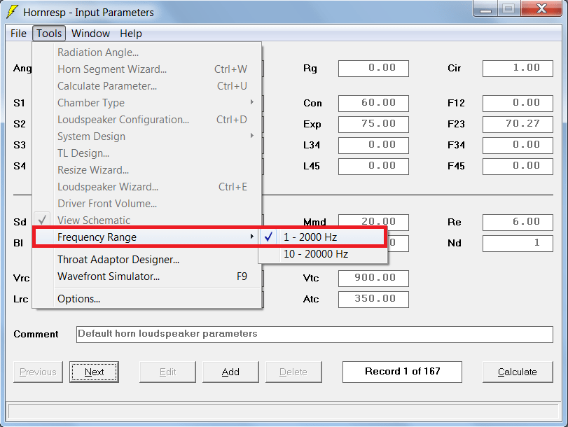Choose Horn Segment Wizard menu entry
Image resolution: width=568 pixels, height=427 pixels.
pyautogui.click(x=146, y=69)
